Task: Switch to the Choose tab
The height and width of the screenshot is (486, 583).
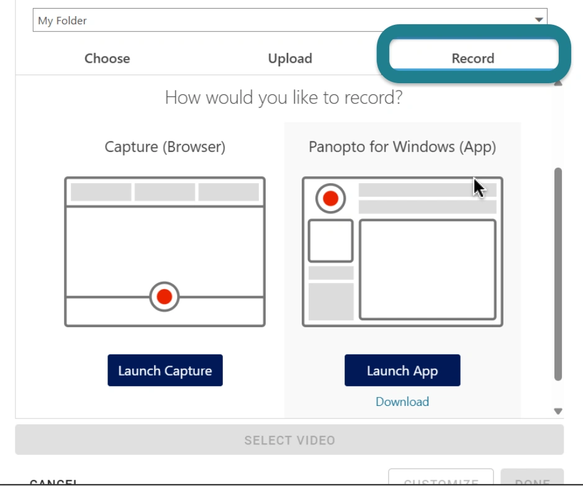Action: click(107, 58)
